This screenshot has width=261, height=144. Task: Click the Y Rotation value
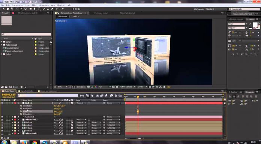click(58, 111)
